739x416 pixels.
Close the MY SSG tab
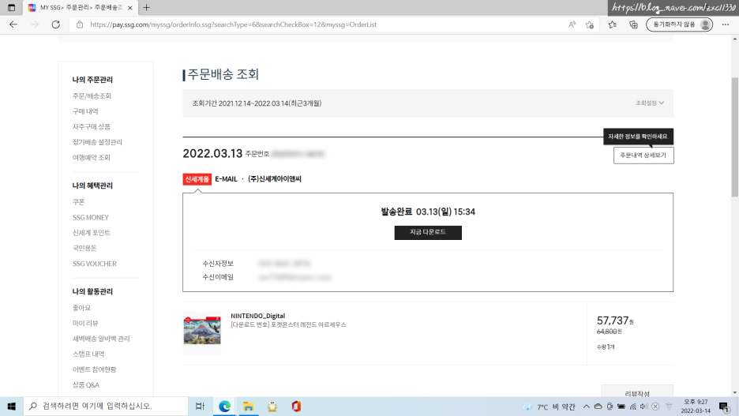coord(130,8)
